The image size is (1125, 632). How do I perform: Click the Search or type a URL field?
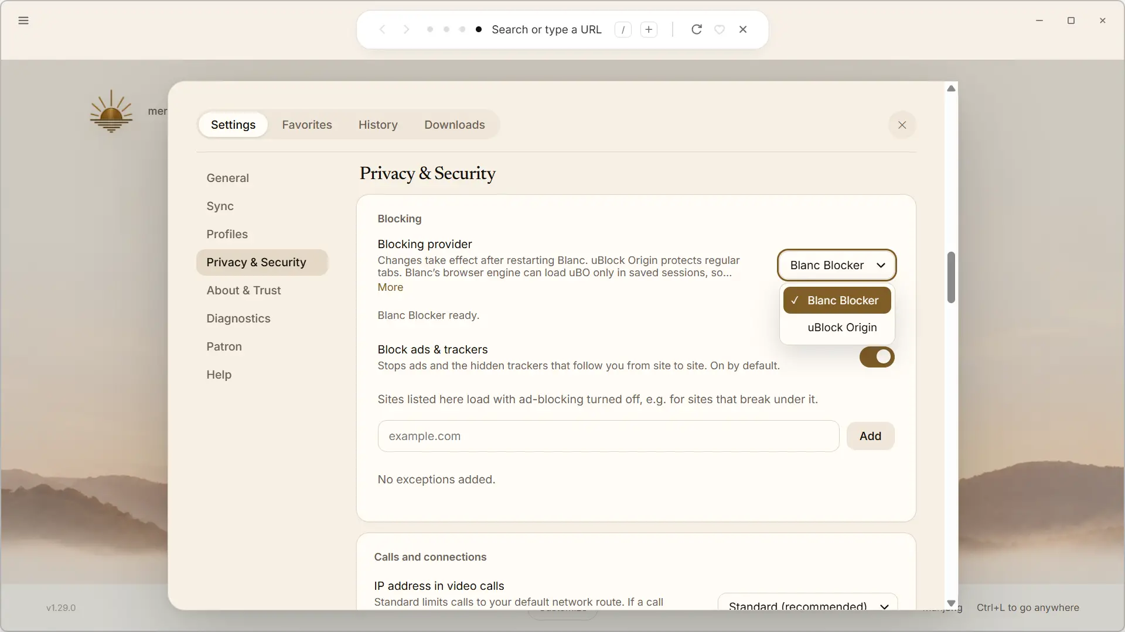tap(546, 29)
